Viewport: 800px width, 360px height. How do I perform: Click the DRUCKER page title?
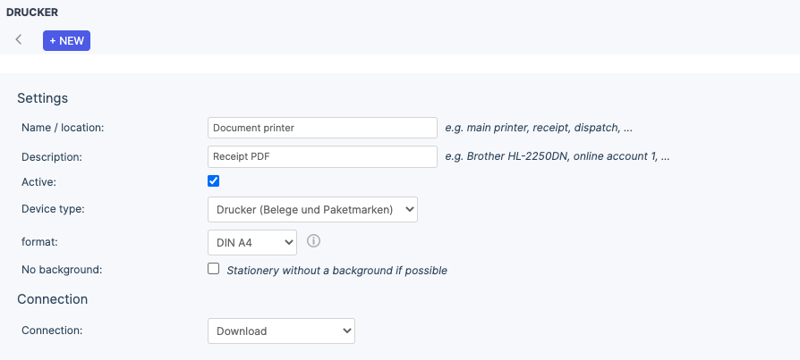point(32,13)
